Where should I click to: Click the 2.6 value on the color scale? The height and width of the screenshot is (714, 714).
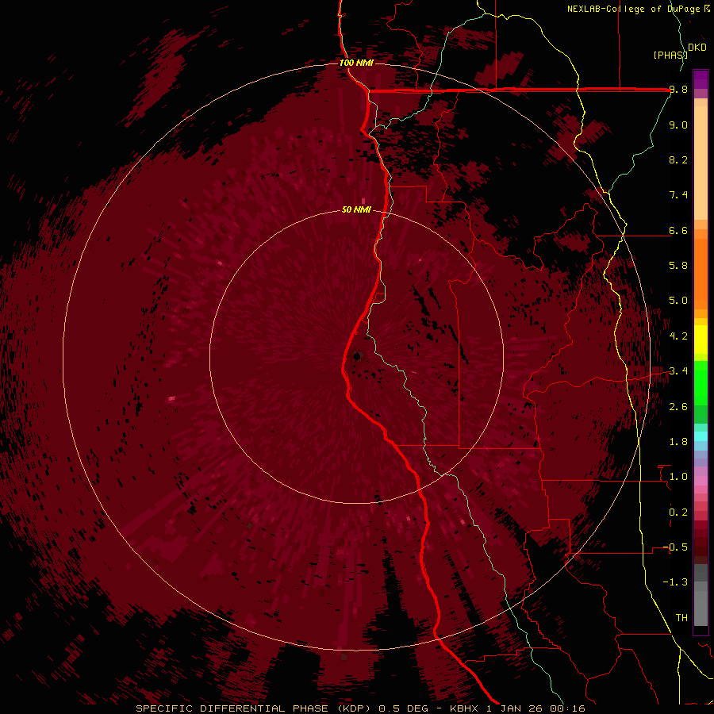click(678, 407)
